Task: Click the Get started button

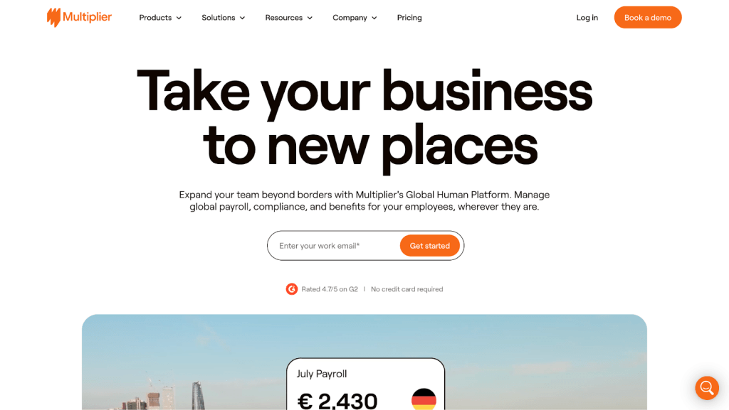Action: (429, 246)
